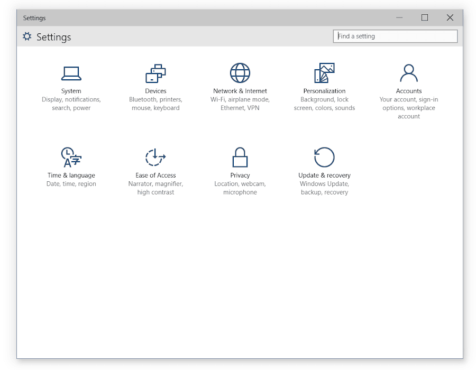Image resolution: width=476 pixels, height=371 pixels.
Task: Open Time & language settings
Action: (71, 164)
